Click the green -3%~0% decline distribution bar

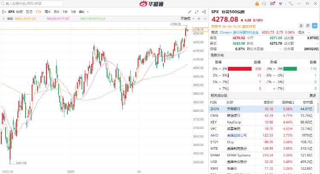tap(290, 69)
